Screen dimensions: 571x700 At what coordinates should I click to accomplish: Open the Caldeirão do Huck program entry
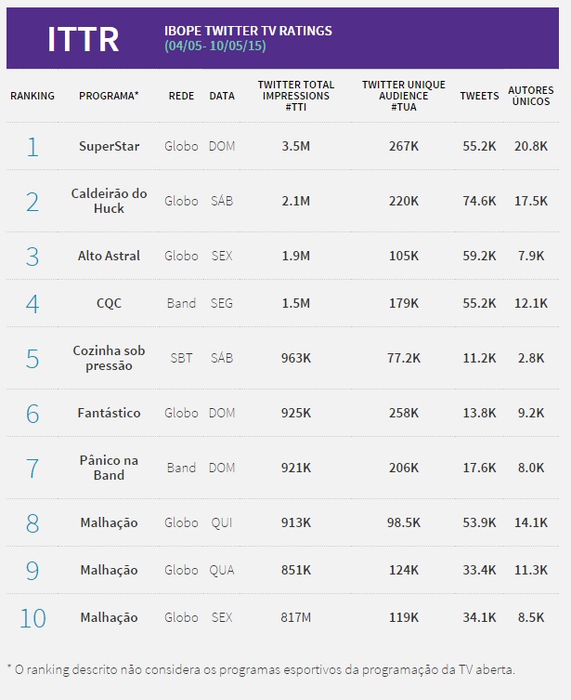[x=109, y=201]
